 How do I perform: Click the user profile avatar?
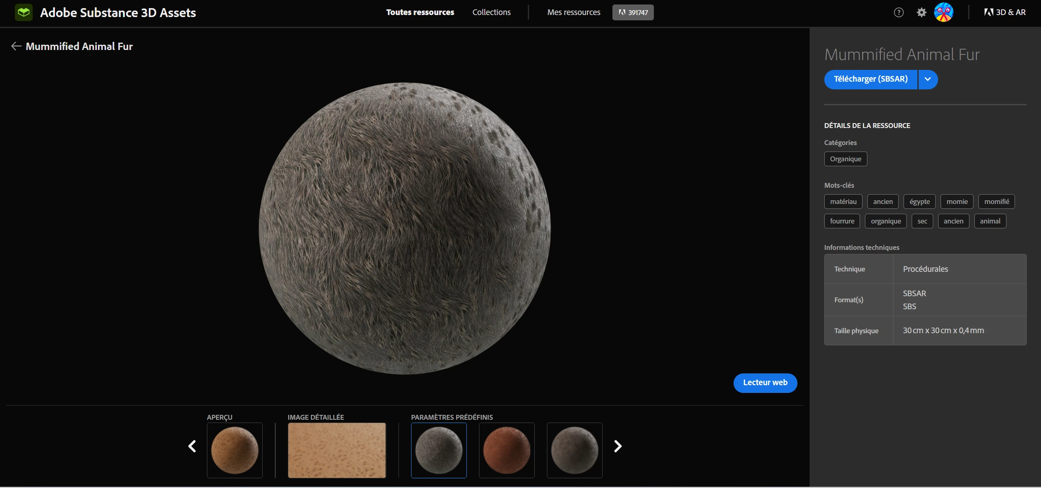pyautogui.click(x=943, y=13)
